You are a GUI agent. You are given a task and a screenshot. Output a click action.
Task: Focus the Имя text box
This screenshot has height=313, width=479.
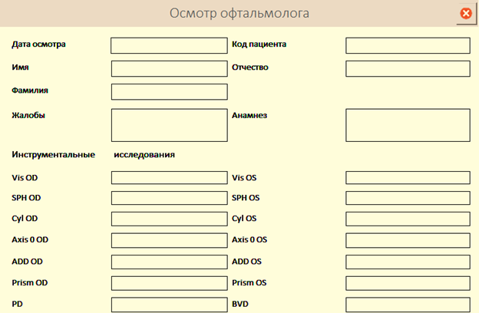pos(169,68)
